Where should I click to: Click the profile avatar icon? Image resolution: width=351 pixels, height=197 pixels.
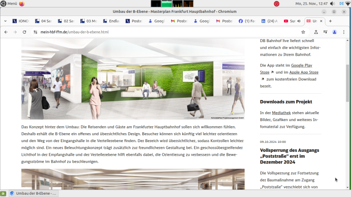334,32
